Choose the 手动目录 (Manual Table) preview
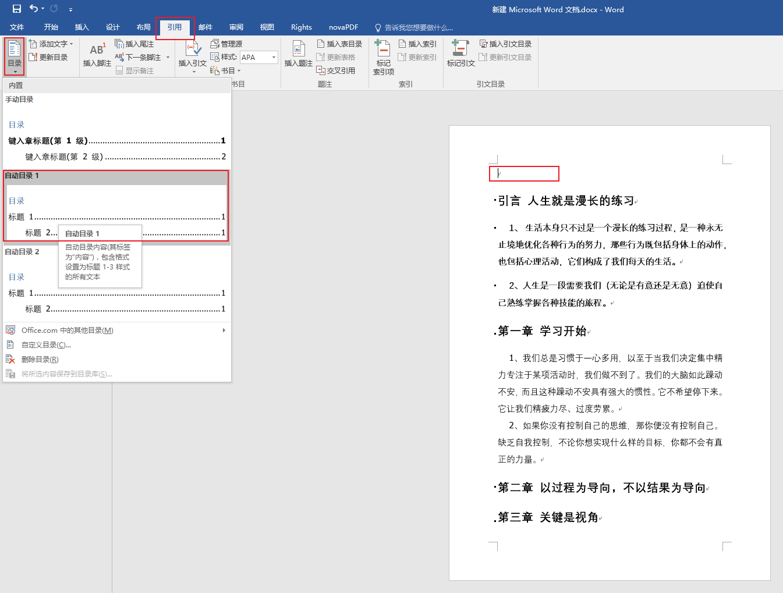The height and width of the screenshot is (593, 783). 116,132
